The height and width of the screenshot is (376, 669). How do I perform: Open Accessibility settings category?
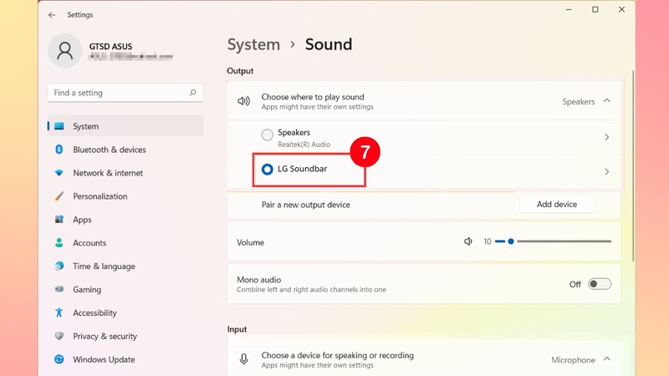125,312
